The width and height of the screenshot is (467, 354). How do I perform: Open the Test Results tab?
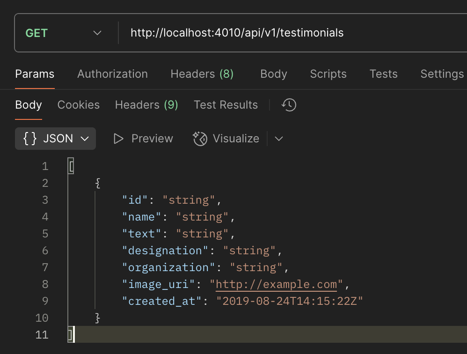226,105
